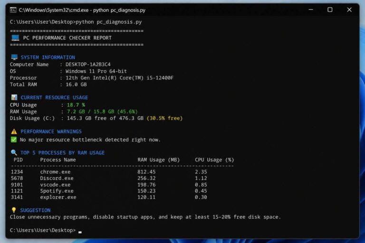Click the suggestion text 'Close unnecessary programs...'

145,217
